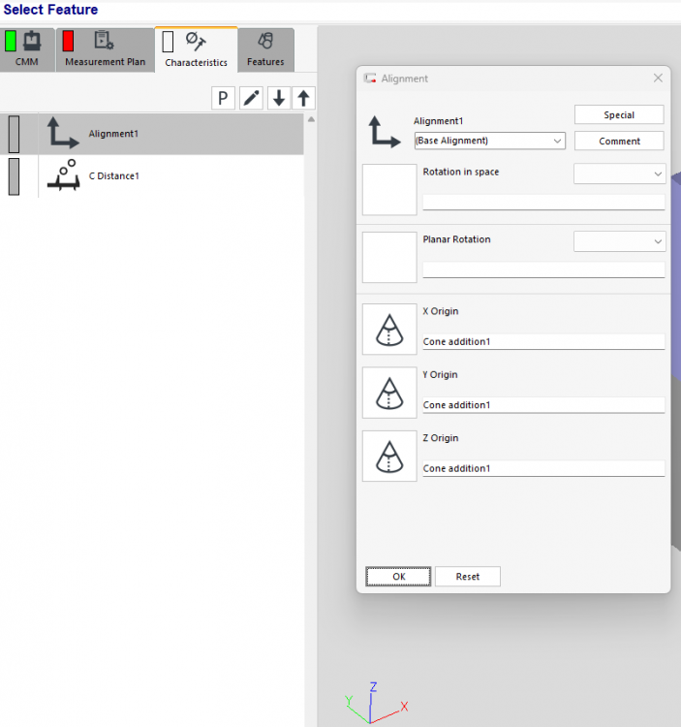Click the Special button
Image resolution: width=681 pixels, height=727 pixels.
pyautogui.click(x=619, y=114)
